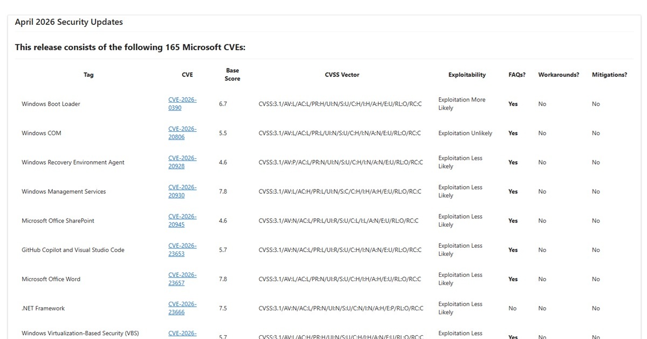The width and height of the screenshot is (647, 339).
Task: Open the CVE-2026-0390 link
Action: 182,104
